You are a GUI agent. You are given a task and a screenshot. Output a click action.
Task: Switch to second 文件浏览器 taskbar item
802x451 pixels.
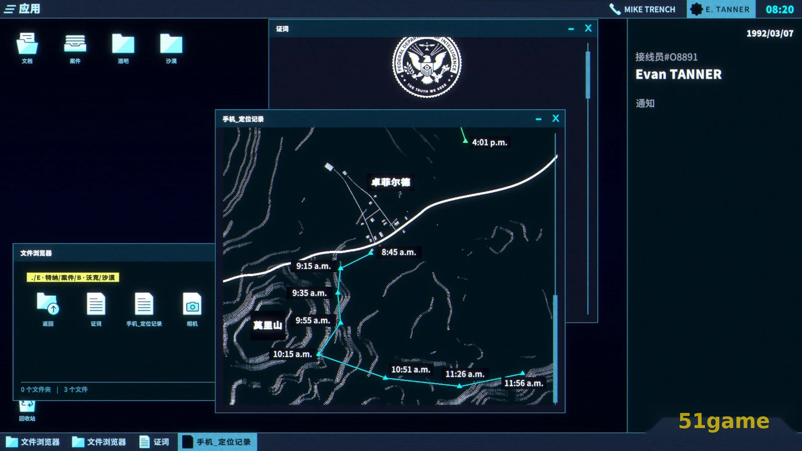[99, 442]
